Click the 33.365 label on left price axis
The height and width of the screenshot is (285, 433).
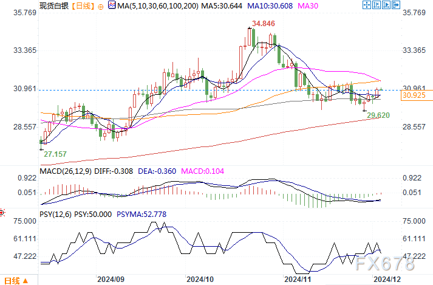pyautogui.click(x=25, y=50)
